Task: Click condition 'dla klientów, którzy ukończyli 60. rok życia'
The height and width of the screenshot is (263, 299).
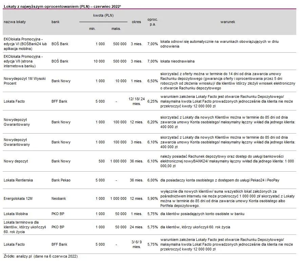Action: (195, 227)
